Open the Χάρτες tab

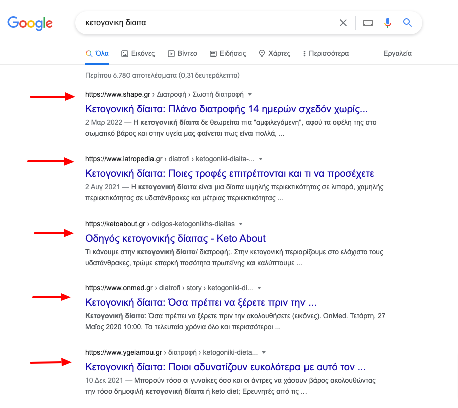click(x=275, y=54)
